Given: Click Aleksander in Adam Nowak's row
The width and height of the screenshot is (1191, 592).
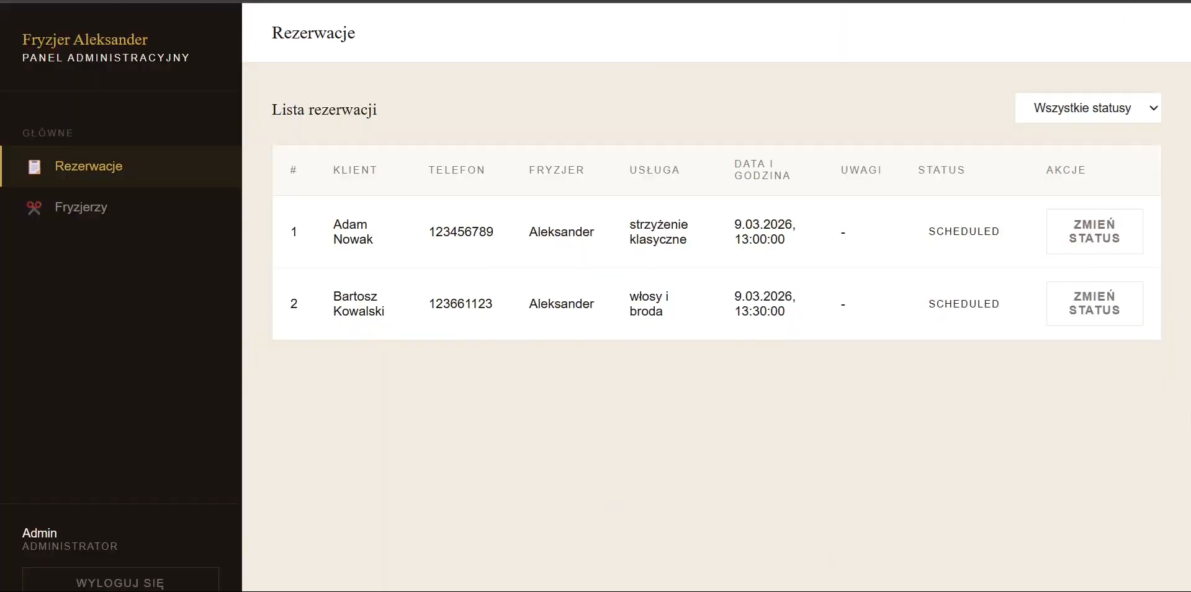Looking at the screenshot, I should pos(562,232).
